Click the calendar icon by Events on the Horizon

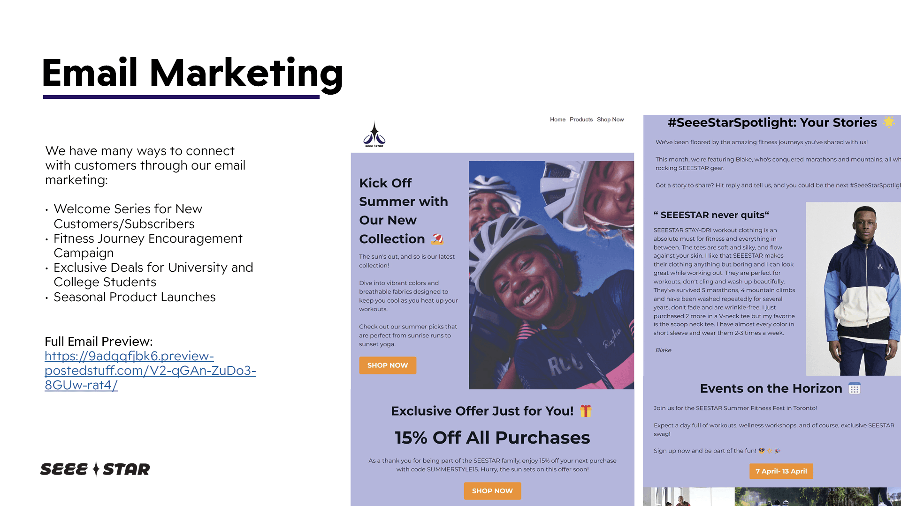[x=855, y=388]
